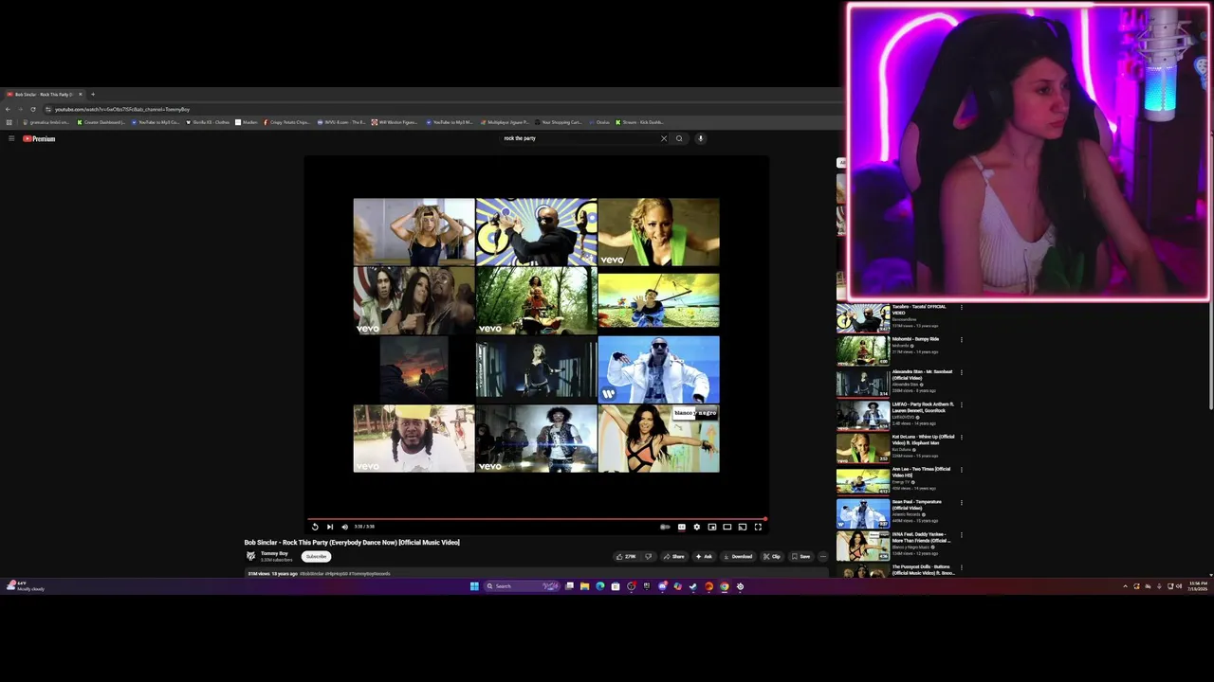Open a new browser tab
This screenshot has width=1214, height=682.
93,94
